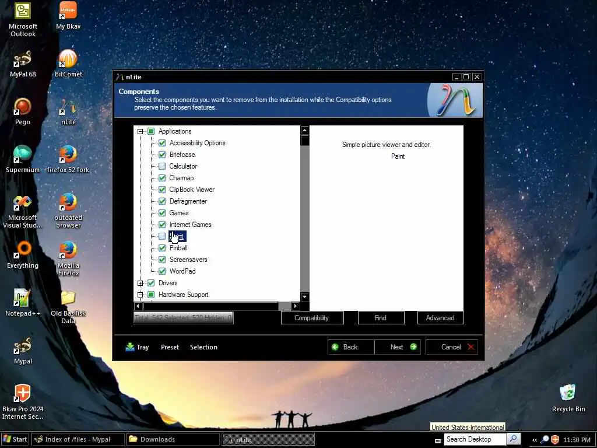Check the Paint component checkbox
Screen dimensions: 597x448
[162, 236]
